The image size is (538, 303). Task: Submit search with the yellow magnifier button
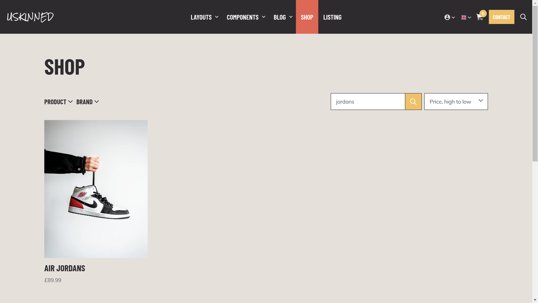pos(413,102)
